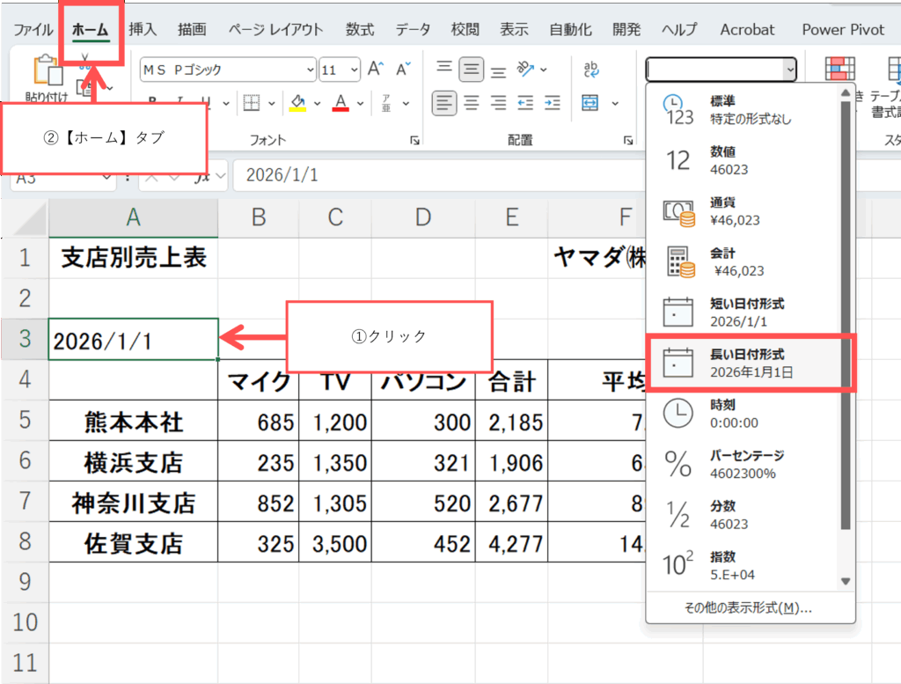Click その他の表示形式 more formats link
Image resolution: width=901 pixels, height=684 pixels.
pos(748,607)
